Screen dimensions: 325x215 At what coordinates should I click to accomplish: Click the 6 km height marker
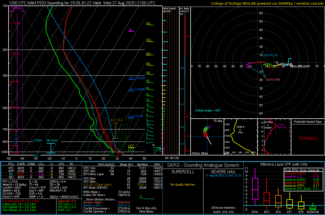click(15, 107)
